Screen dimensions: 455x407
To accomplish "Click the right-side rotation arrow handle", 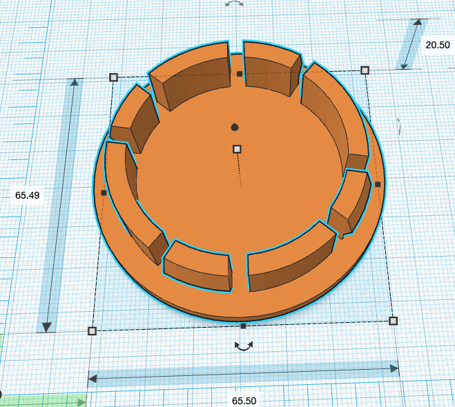I will [400, 126].
